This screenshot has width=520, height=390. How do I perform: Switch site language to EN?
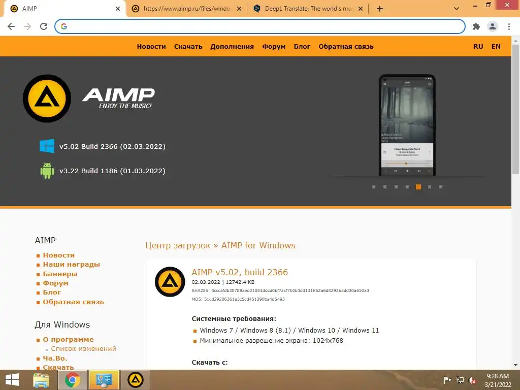496,46
